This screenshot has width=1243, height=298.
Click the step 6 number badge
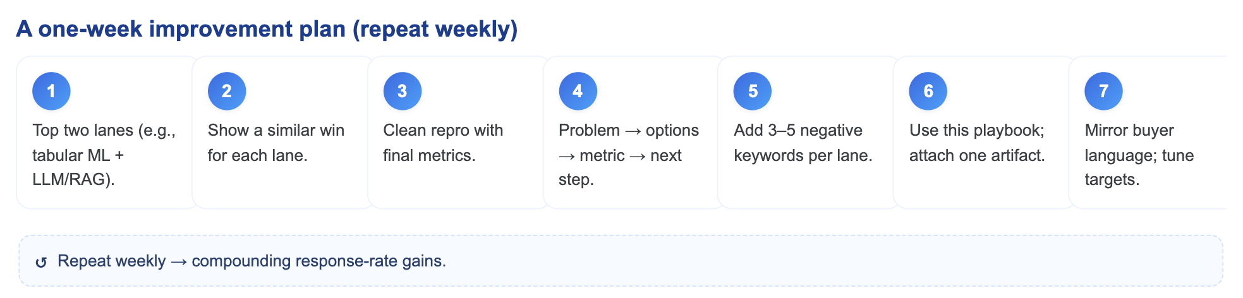pyautogui.click(x=928, y=91)
